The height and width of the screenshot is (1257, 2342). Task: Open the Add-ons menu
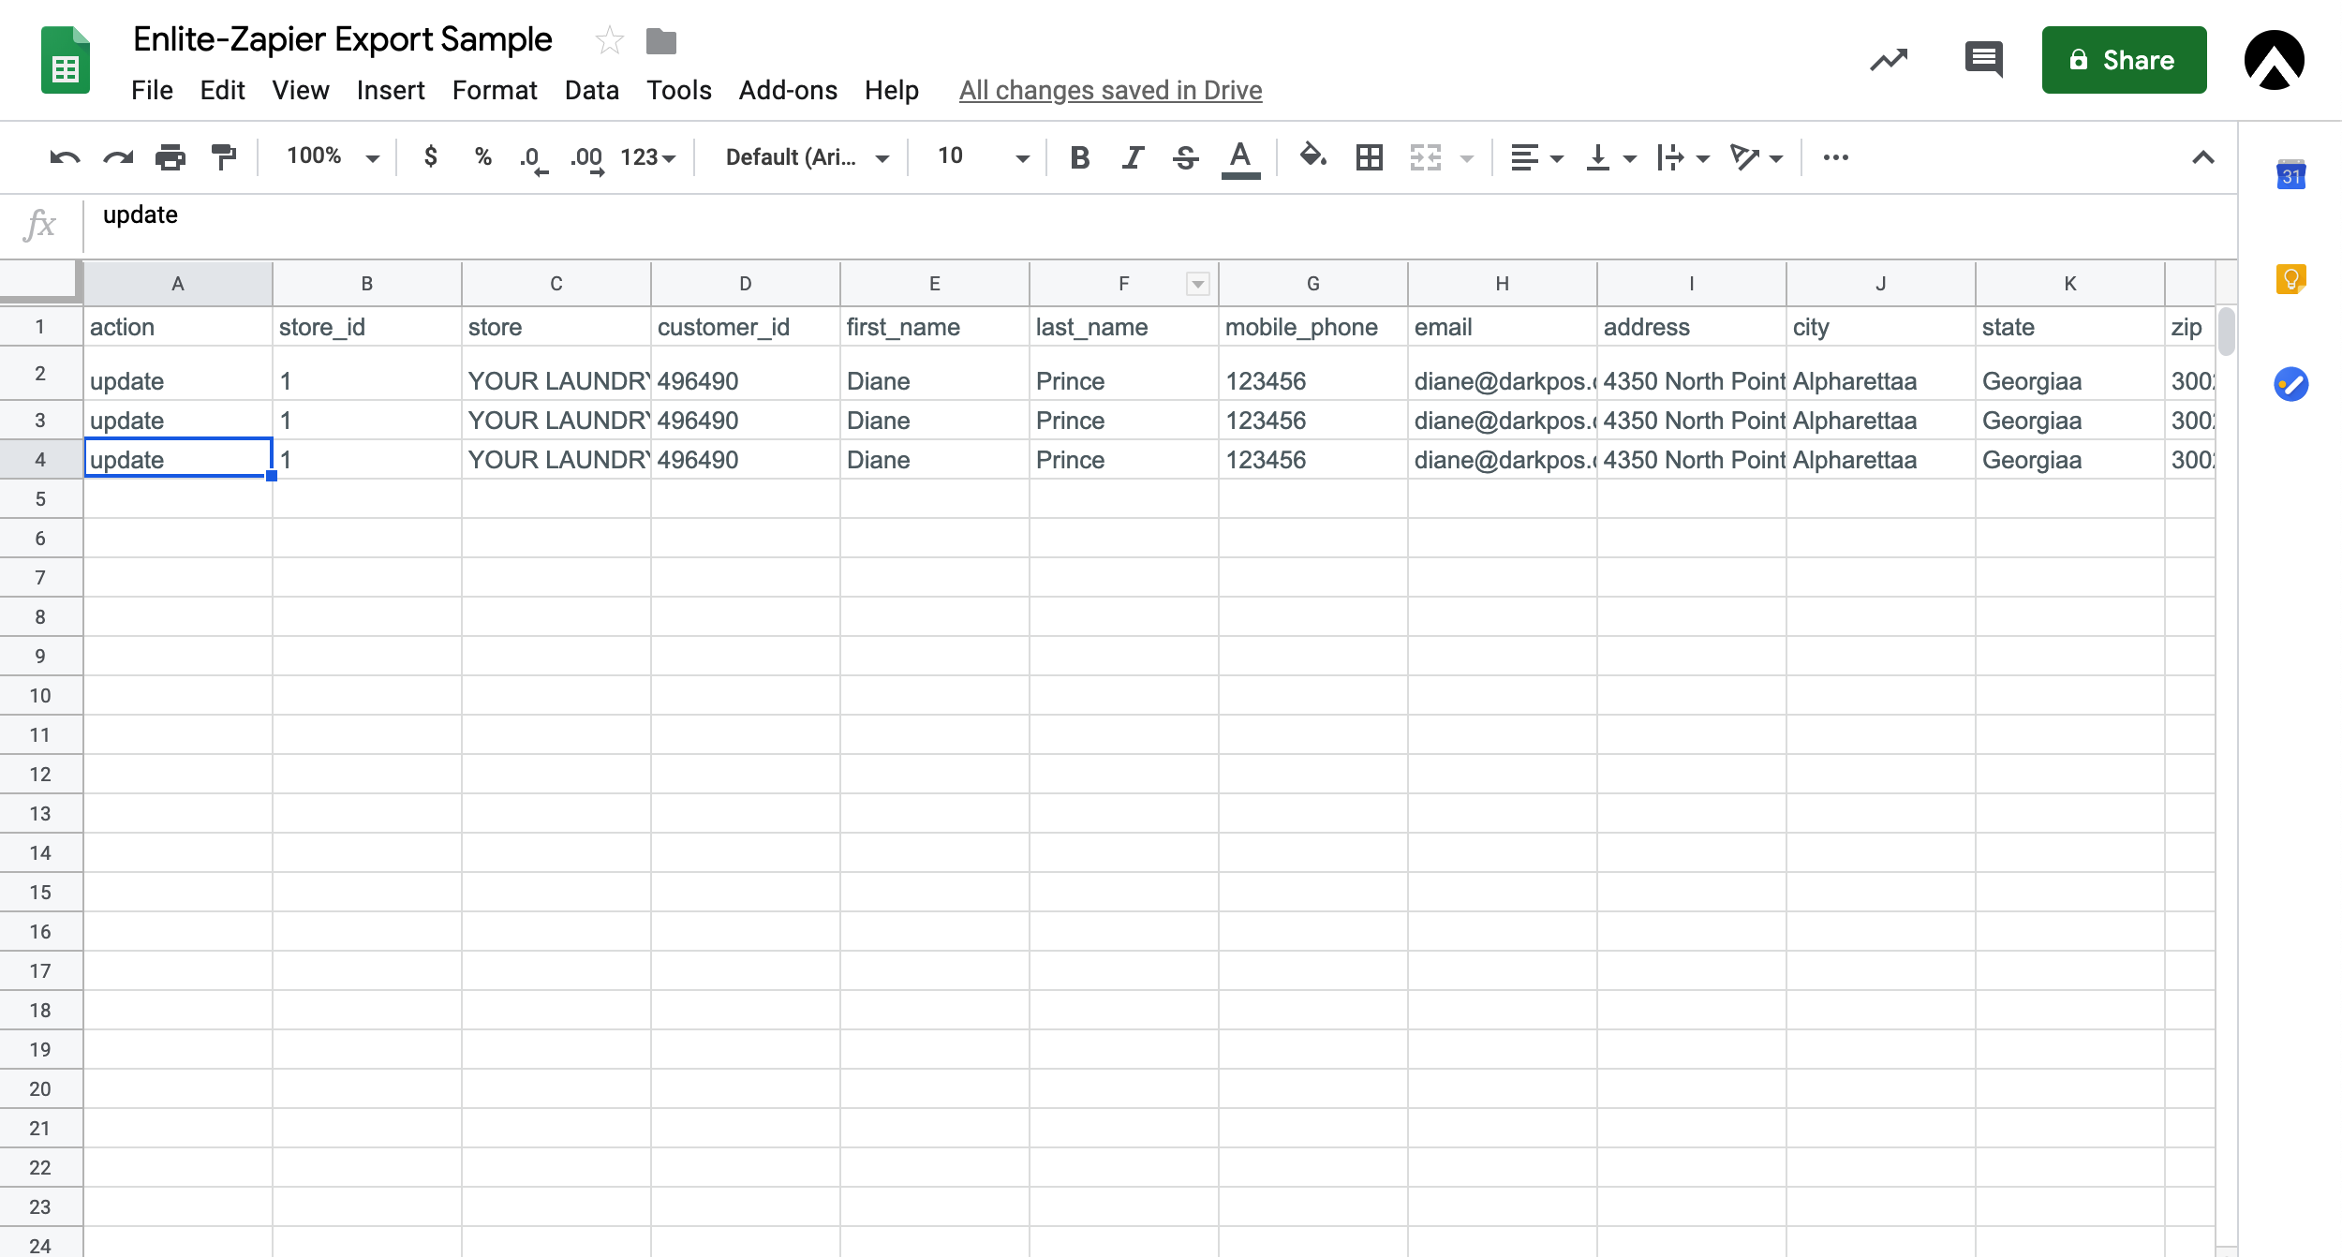(787, 90)
